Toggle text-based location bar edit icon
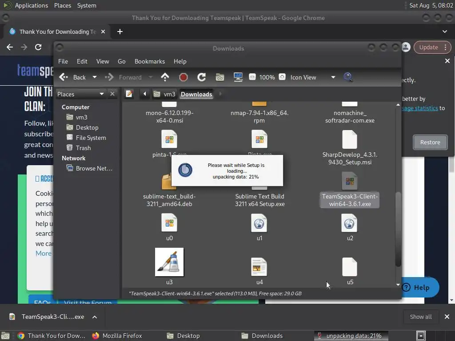The image size is (455, 341). point(129,94)
